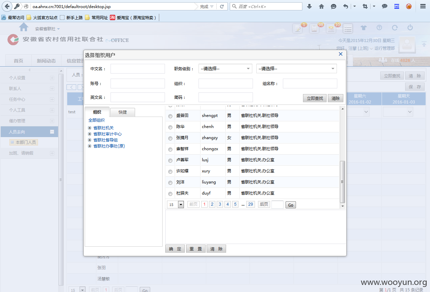Click the 全部组织 tree root link

(96, 120)
